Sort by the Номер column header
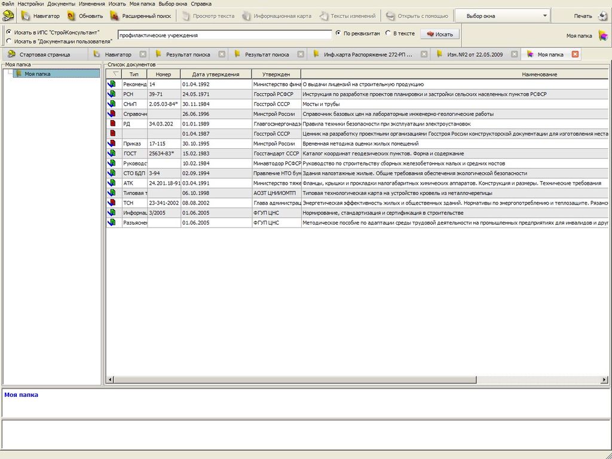This screenshot has width=612, height=459. click(164, 74)
